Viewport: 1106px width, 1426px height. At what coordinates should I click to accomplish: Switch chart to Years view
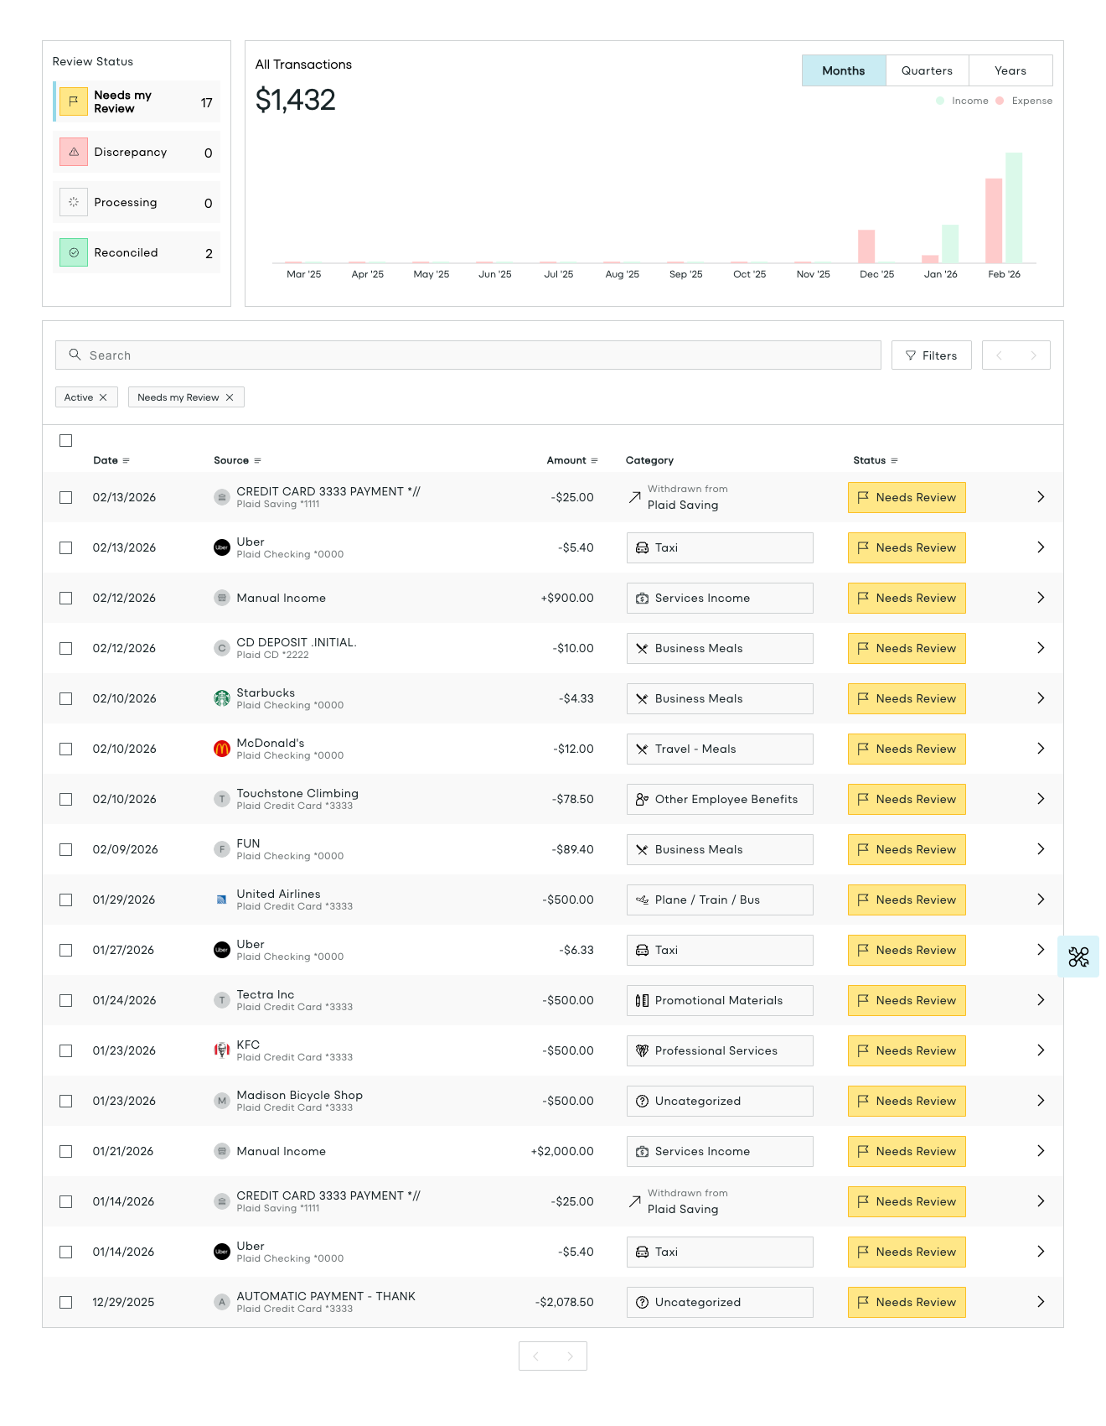pos(1010,70)
